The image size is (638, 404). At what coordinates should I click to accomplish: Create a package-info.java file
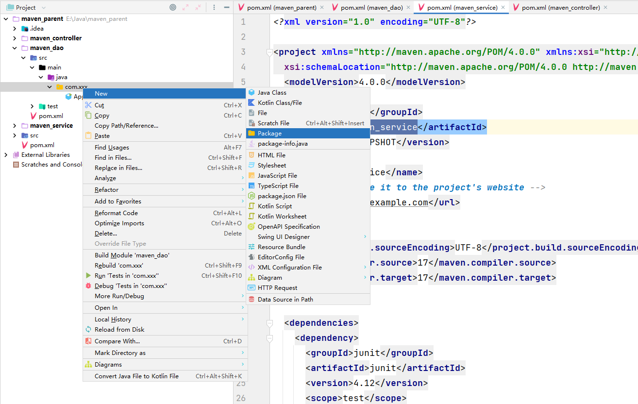308,144
